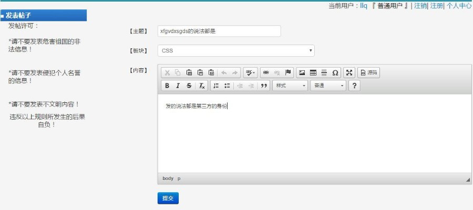The image size is (473, 210).
Task: Toggle block quote formatting
Action: coord(264,86)
